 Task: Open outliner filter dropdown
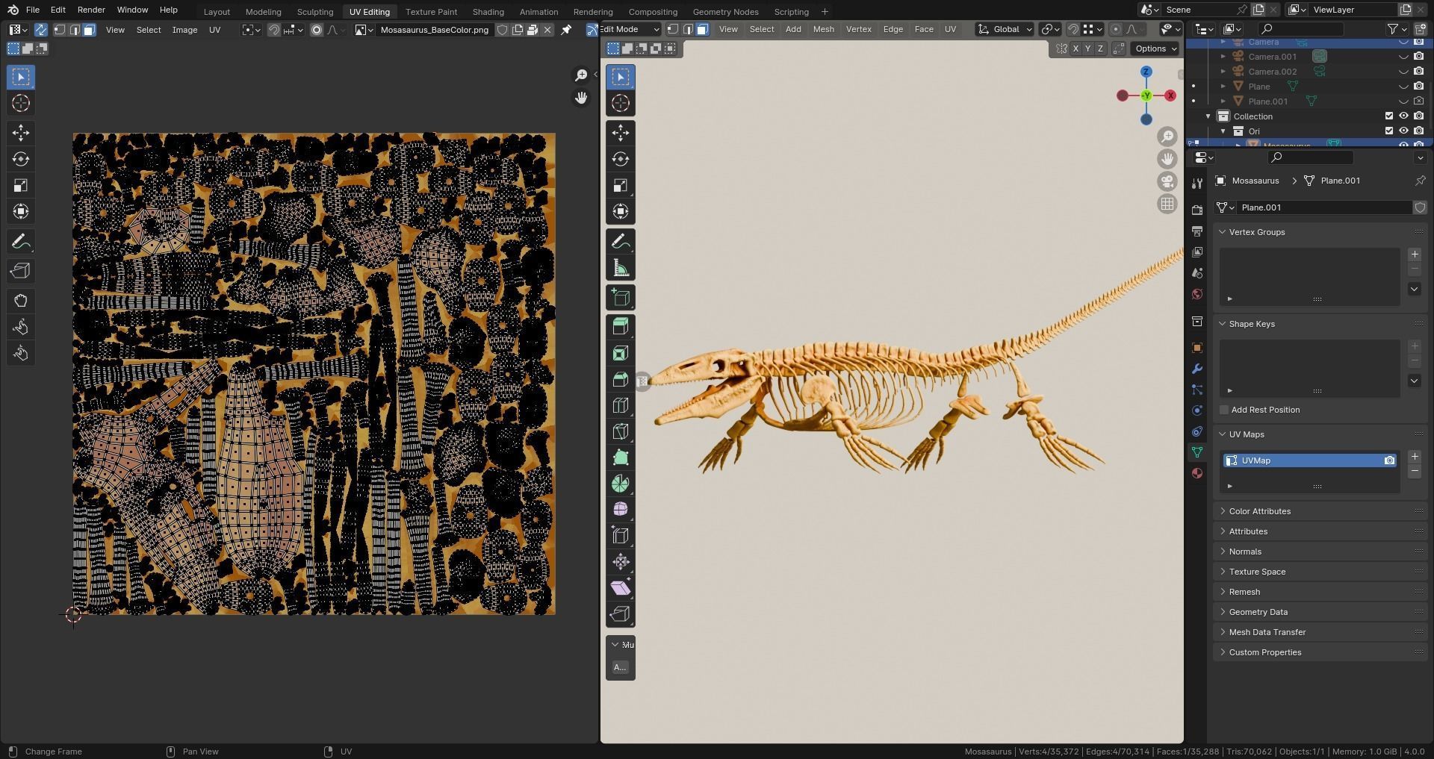click(x=1397, y=29)
